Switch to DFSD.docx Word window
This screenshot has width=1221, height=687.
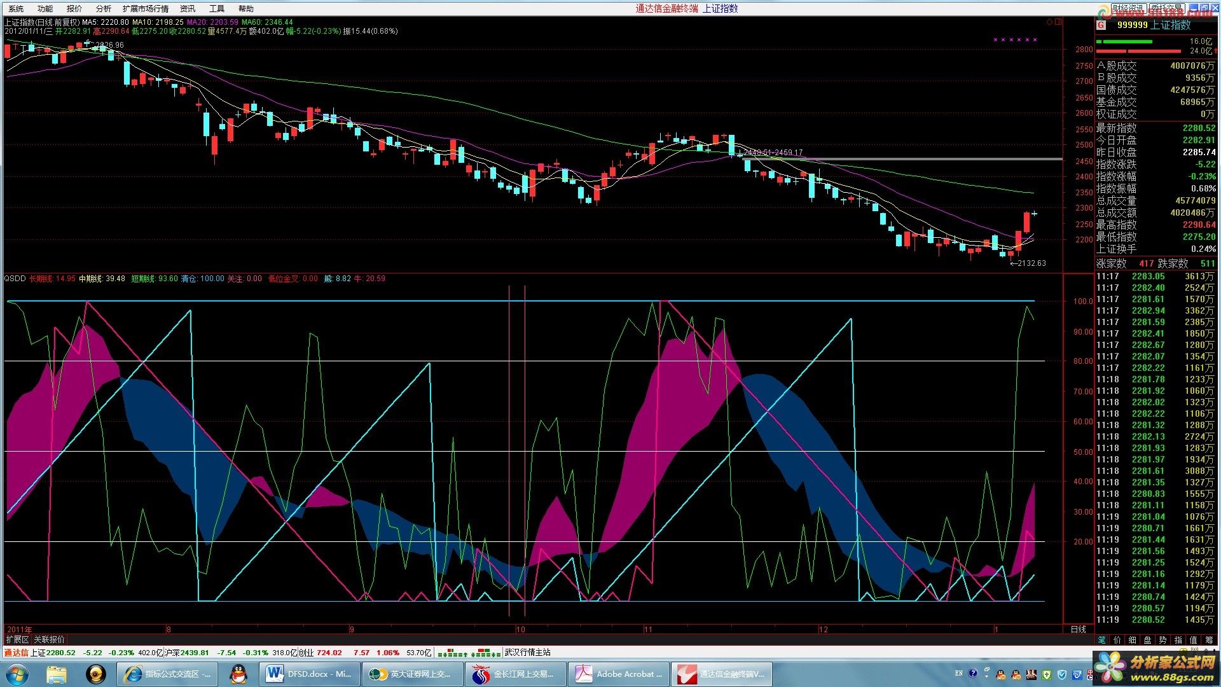[x=310, y=674]
